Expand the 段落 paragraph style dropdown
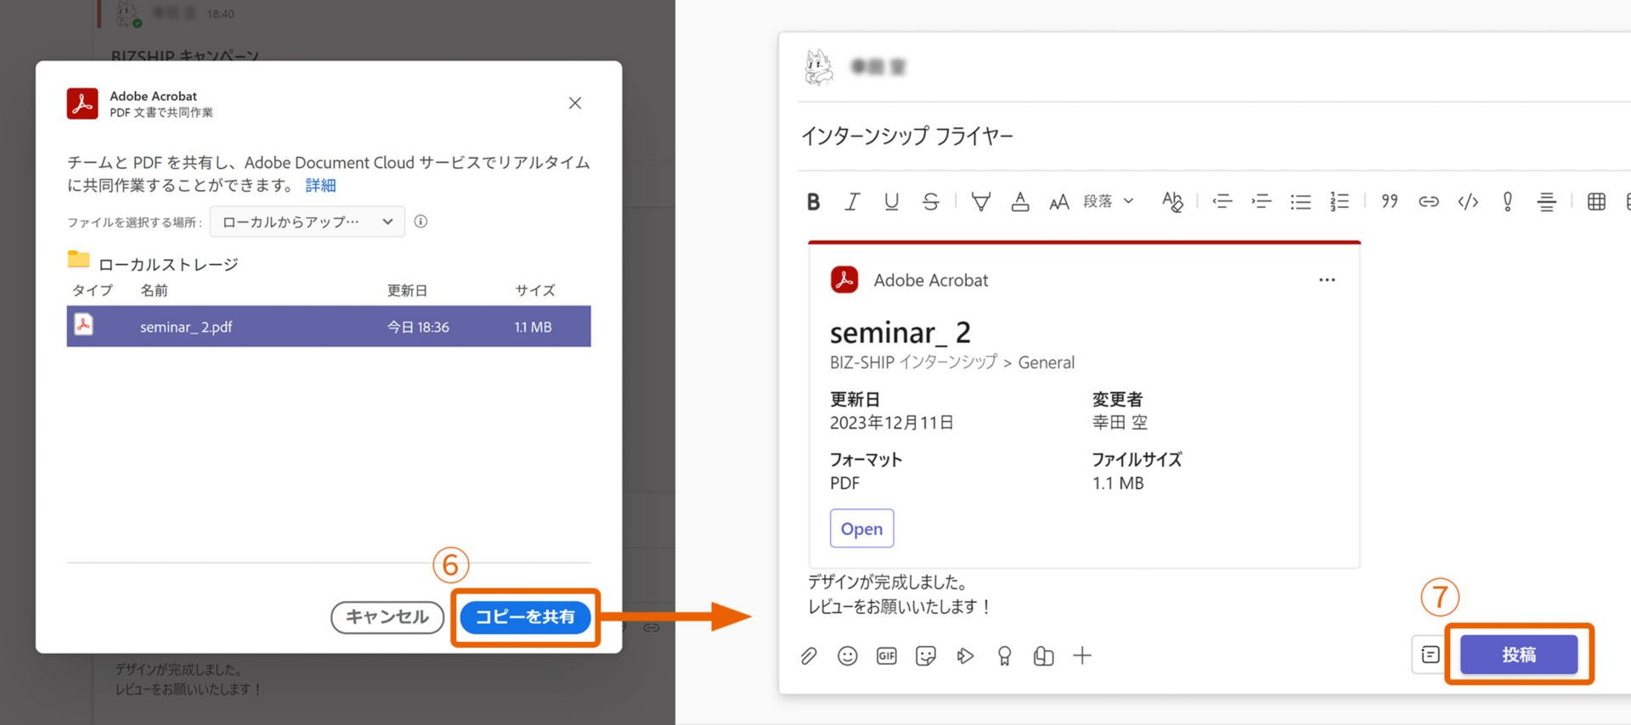Screen dimensions: 1631x725 [1108, 201]
